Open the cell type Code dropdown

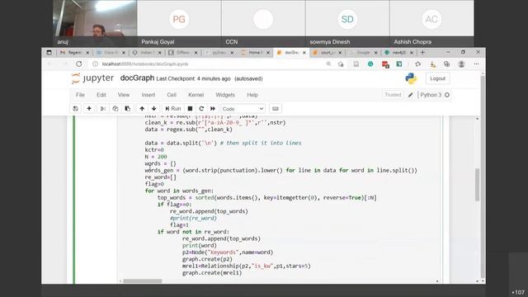(243, 109)
